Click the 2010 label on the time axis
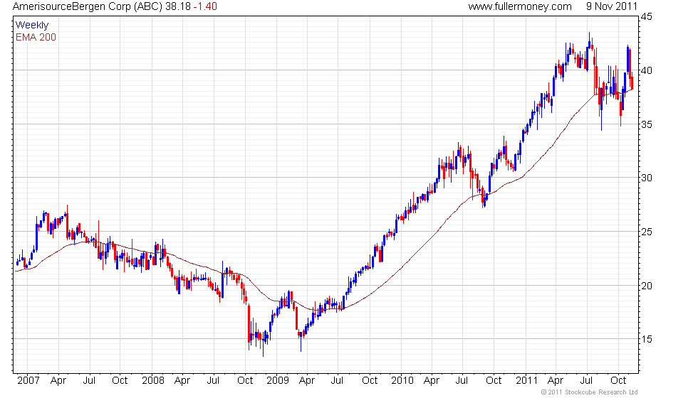 pyautogui.click(x=402, y=381)
